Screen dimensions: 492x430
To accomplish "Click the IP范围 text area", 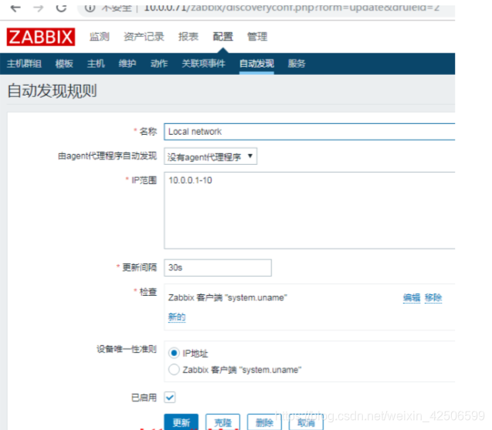I will [310, 210].
